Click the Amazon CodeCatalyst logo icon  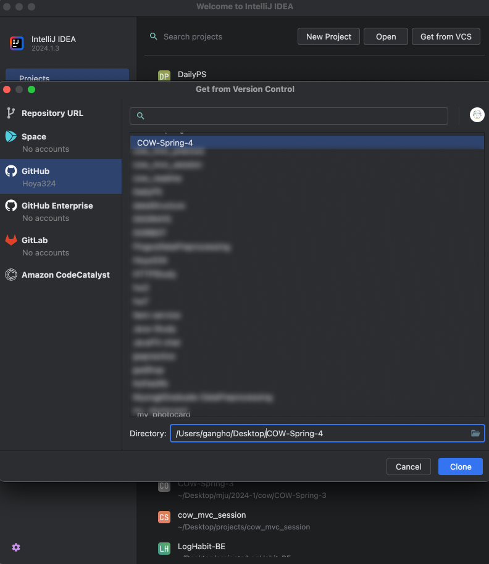coord(10,275)
